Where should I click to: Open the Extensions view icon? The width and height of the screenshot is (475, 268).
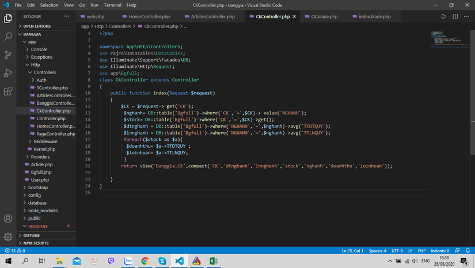(x=8, y=91)
